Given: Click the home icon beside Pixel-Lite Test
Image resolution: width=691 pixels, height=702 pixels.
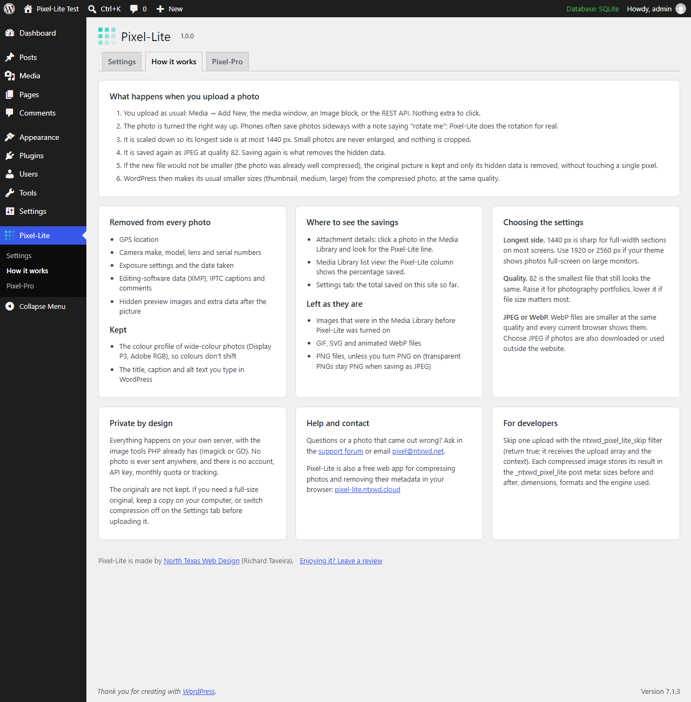Looking at the screenshot, I should (28, 9).
